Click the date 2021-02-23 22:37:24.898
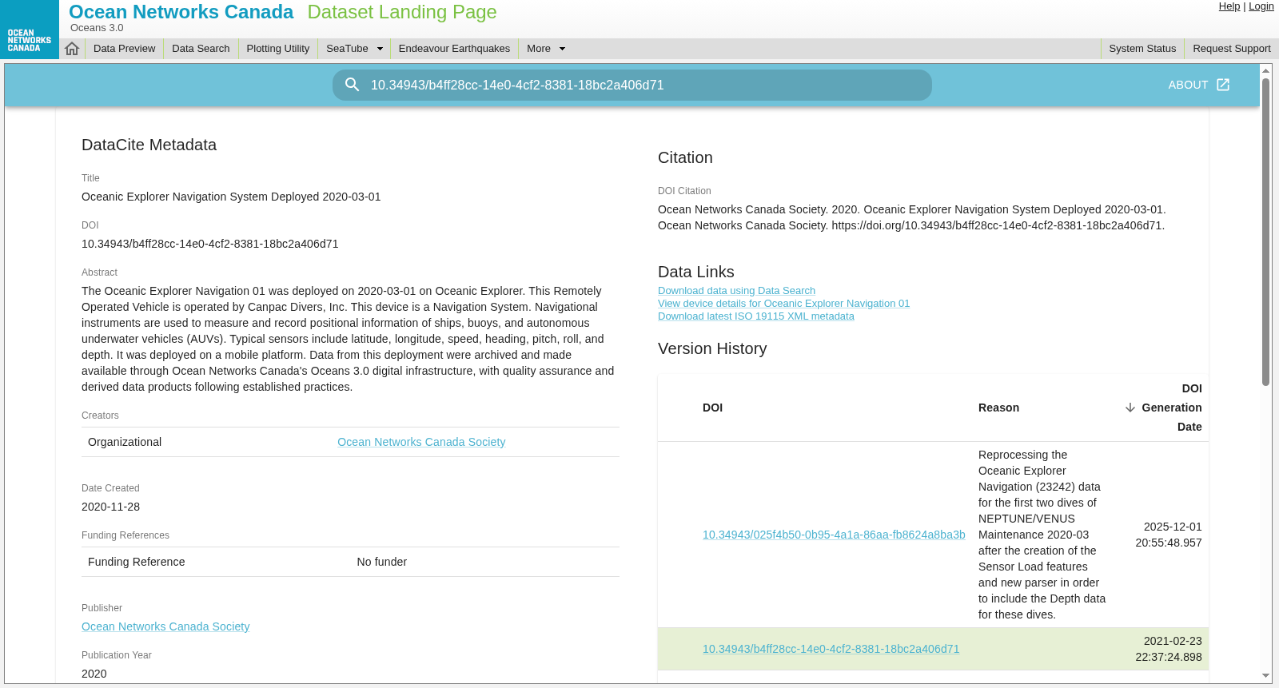The image size is (1279, 688). pyautogui.click(x=1168, y=649)
